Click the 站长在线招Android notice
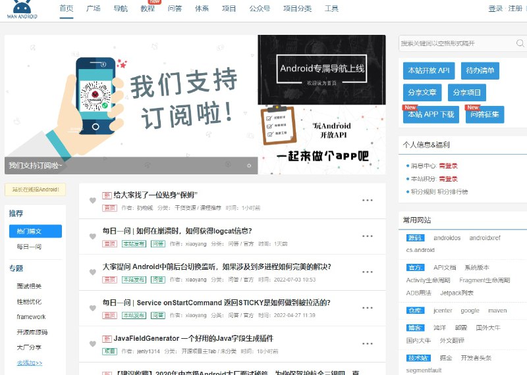Viewport: 527px width, 375px height. 36,189
